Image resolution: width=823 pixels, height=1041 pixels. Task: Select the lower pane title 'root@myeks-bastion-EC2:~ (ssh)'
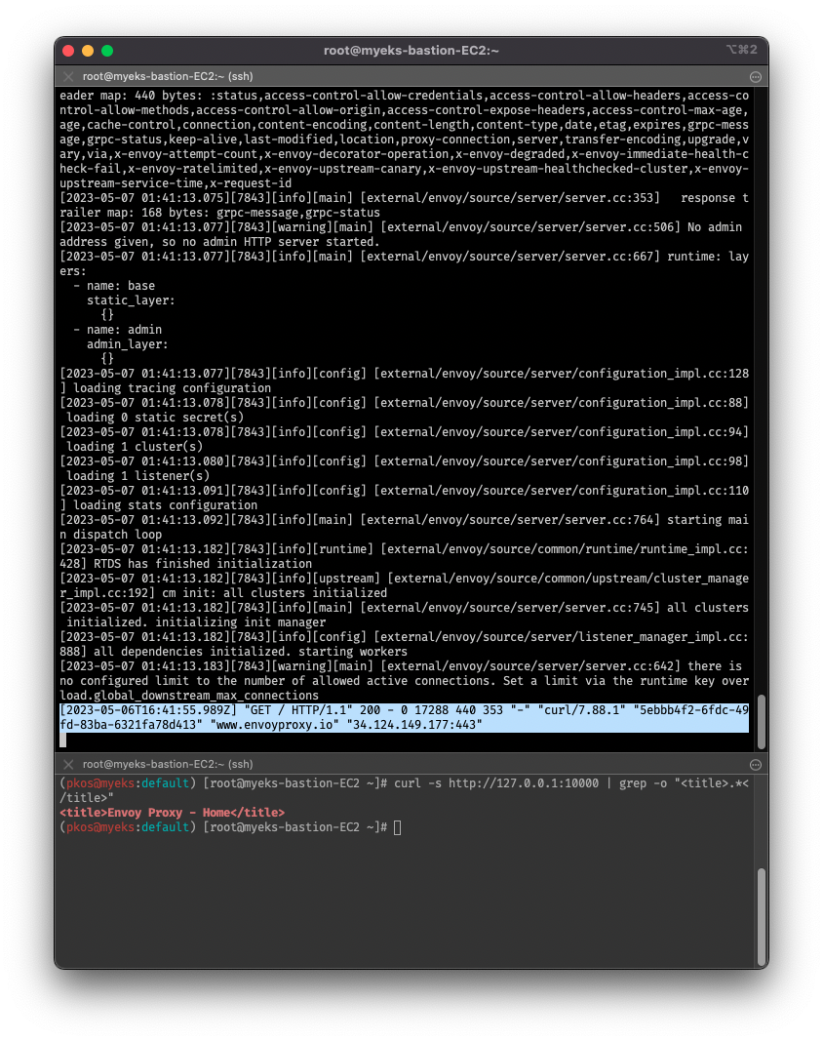(168, 764)
